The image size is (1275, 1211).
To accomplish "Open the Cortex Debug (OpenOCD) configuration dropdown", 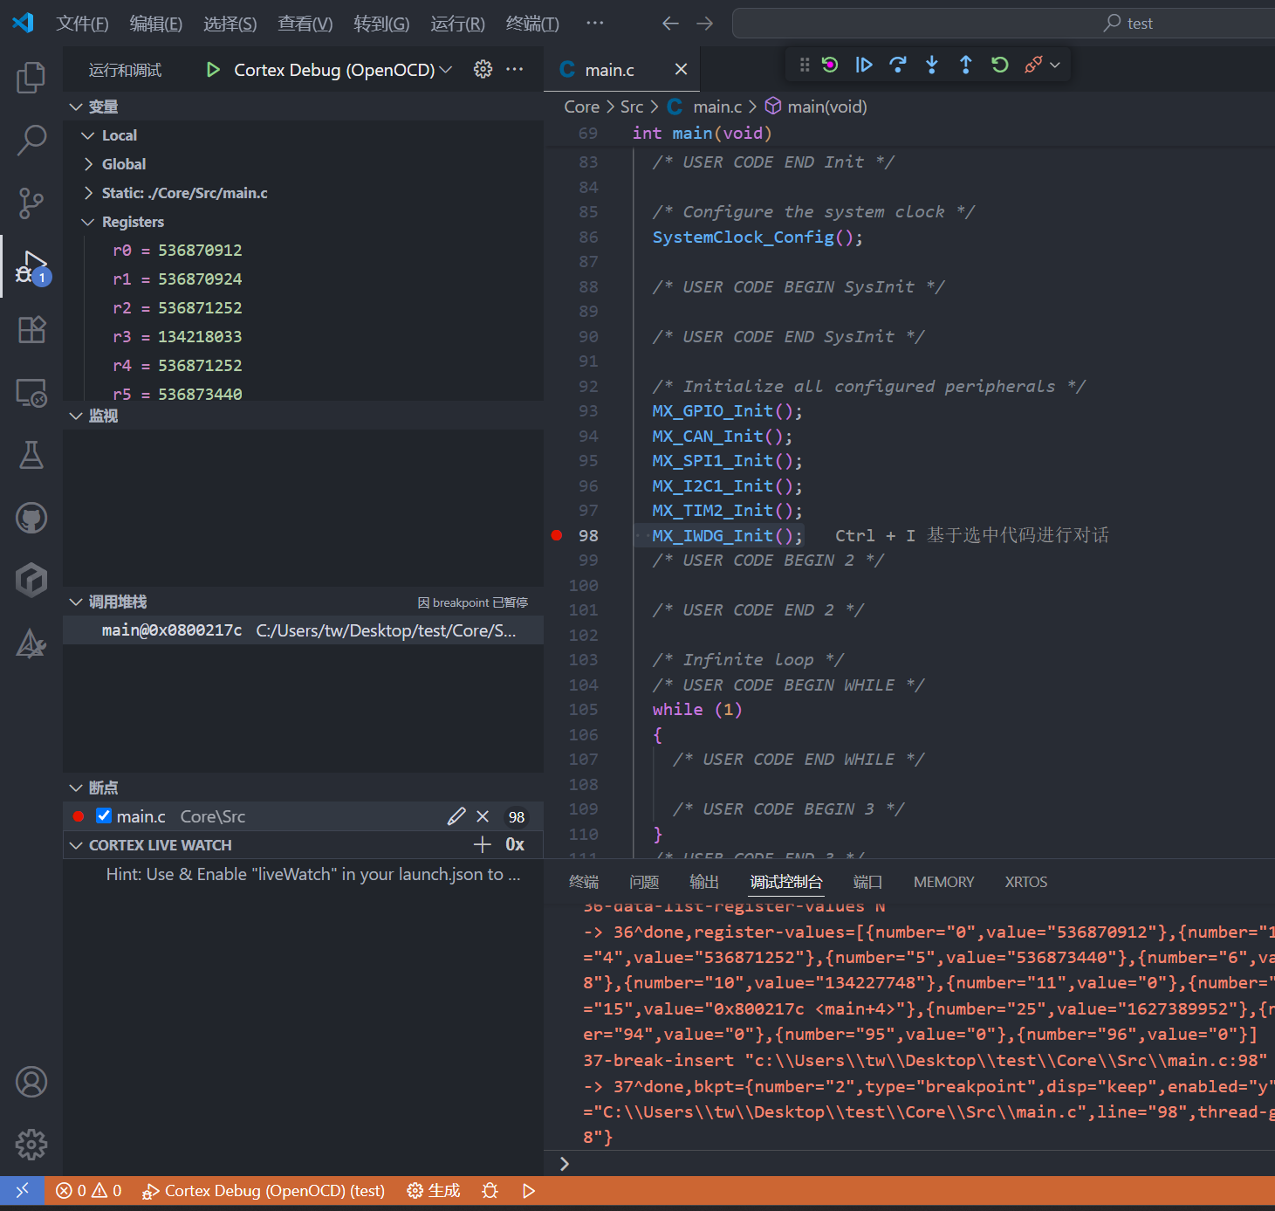I will click(x=343, y=70).
